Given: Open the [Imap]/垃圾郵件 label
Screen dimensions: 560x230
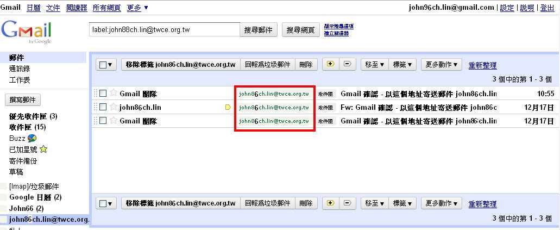Looking at the screenshot, I should (x=34, y=187).
